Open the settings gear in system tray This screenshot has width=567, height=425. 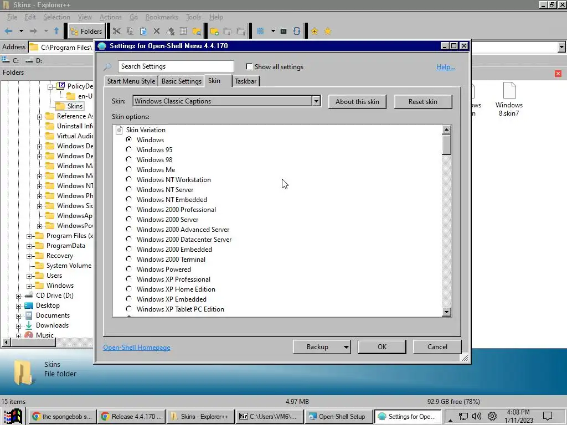pos(492,416)
